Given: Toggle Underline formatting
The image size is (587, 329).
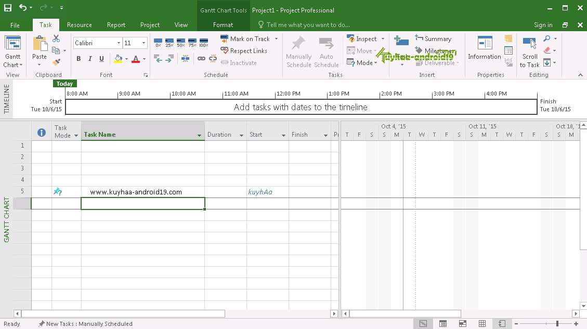Looking at the screenshot, I should click(x=101, y=59).
